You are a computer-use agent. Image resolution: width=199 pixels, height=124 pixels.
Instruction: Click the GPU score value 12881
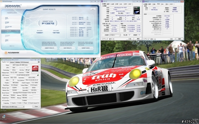(39, 33)
